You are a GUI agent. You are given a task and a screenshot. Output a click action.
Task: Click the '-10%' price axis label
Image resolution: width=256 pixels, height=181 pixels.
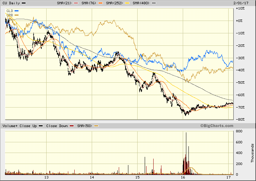click(x=240, y=33)
